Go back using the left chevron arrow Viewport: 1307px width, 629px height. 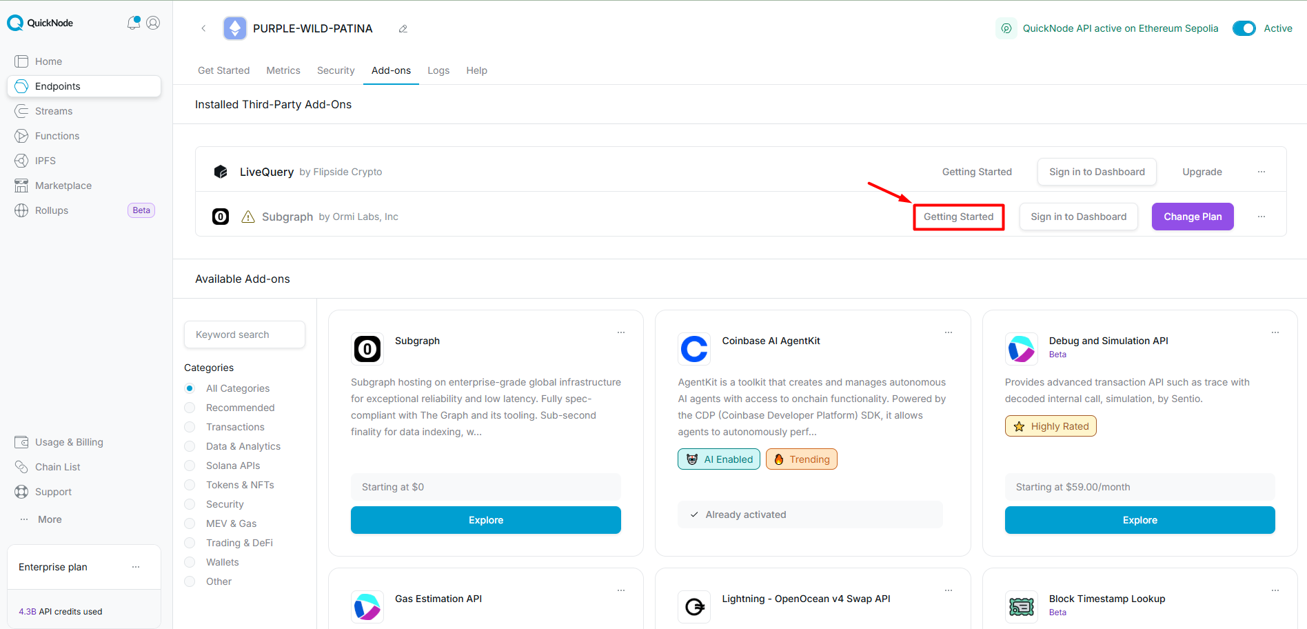203,28
